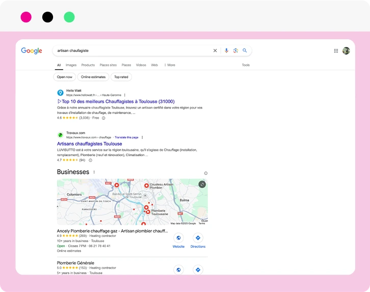The height and width of the screenshot is (292, 370).
Task: Open the Google account profile avatar
Action: click(x=346, y=51)
